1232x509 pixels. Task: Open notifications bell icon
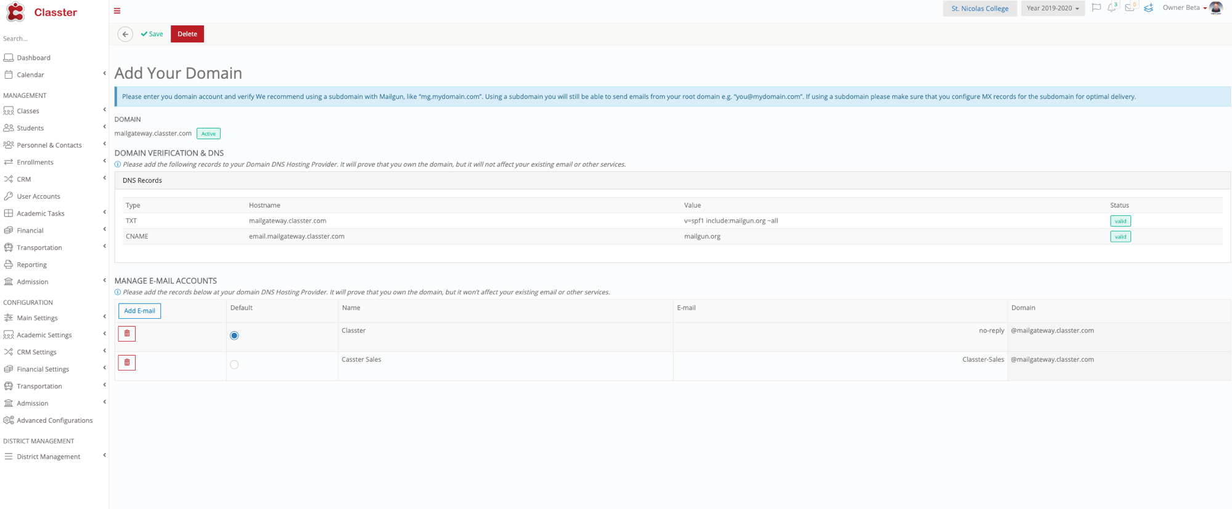pos(1112,8)
